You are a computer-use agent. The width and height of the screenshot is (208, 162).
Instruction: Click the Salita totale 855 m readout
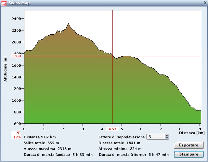pos(41,143)
